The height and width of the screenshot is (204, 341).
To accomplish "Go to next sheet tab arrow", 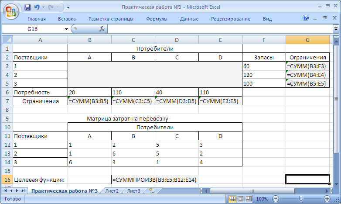I will pos(17,191).
